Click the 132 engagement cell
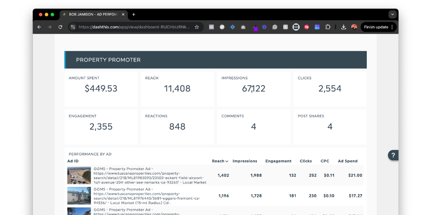This screenshot has width=431, height=215. click(x=293, y=175)
